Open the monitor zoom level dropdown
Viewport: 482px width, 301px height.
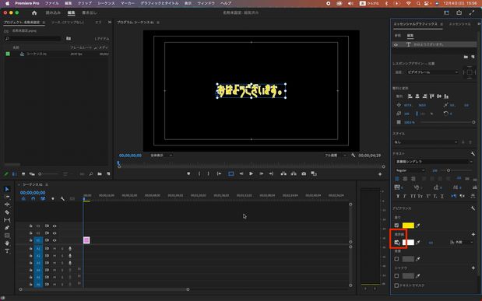[x=161, y=156]
